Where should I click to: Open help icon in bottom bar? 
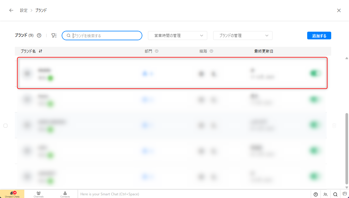coord(315,194)
